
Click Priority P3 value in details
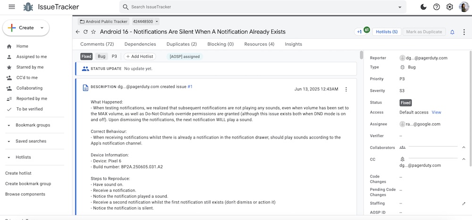(x=402, y=79)
